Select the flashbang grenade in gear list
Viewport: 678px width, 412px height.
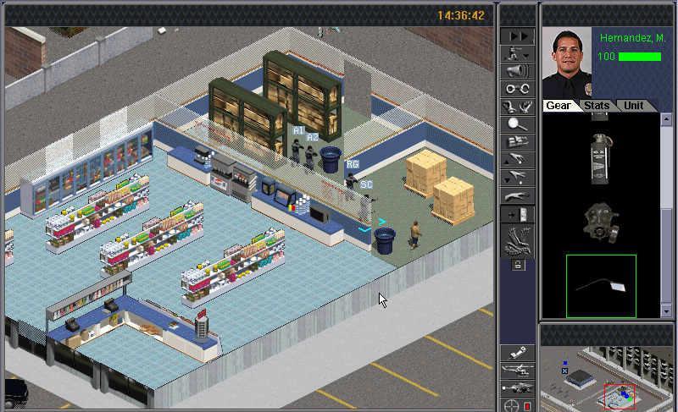tap(601, 156)
